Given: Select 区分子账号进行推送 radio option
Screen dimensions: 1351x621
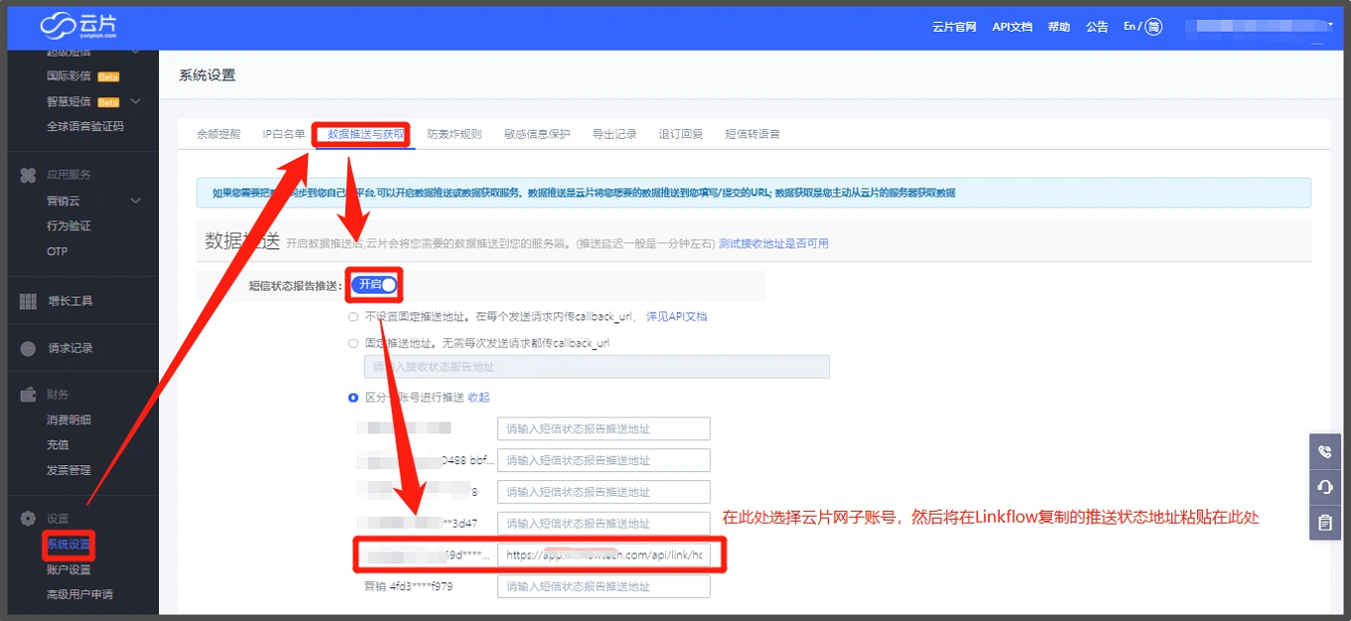Looking at the screenshot, I should pos(353,397).
